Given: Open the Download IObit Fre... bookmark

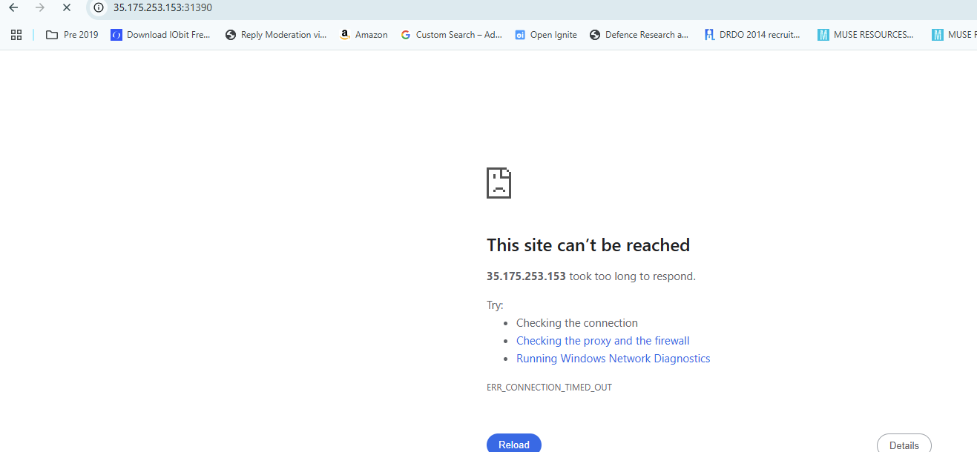Looking at the screenshot, I should point(160,35).
